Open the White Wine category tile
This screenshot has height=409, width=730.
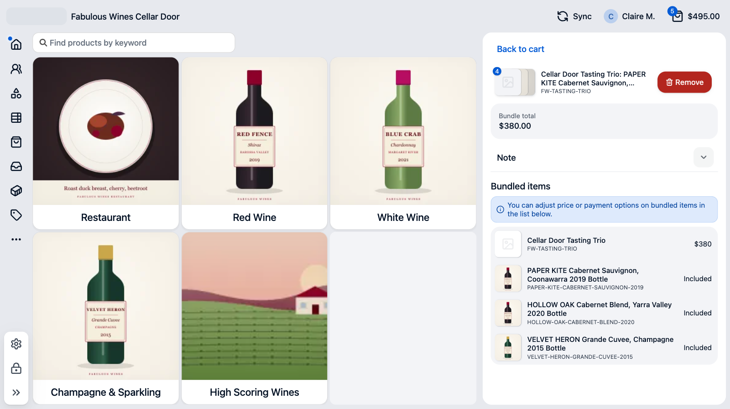(403, 143)
